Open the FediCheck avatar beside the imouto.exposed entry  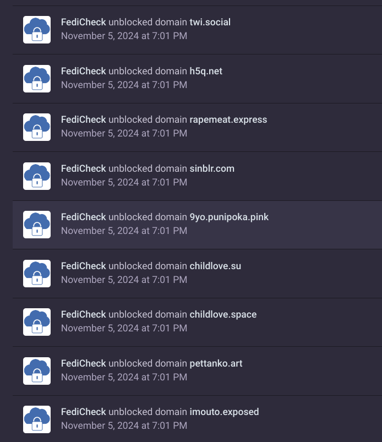[37, 419]
